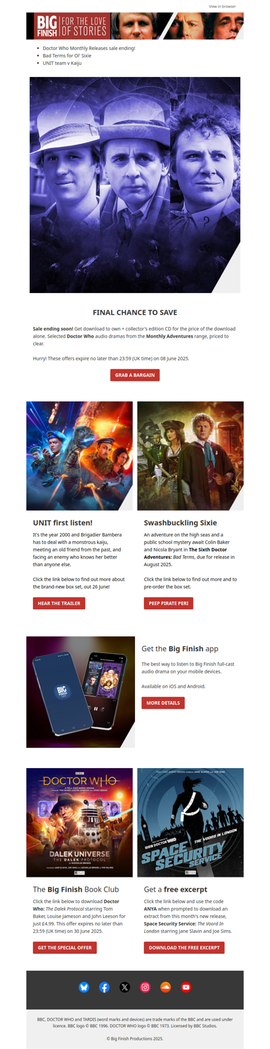Click the Big Finish logo banner
The width and height of the screenshot is (270, 1049).
point(135,26)
